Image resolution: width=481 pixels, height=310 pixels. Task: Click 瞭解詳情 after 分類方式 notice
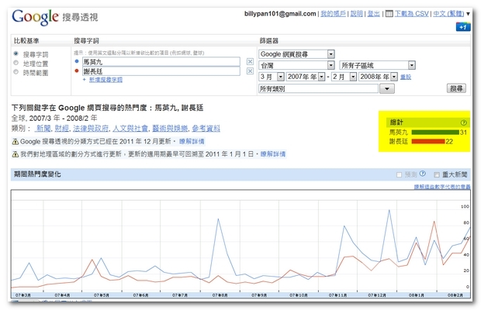tap(192, 142)
